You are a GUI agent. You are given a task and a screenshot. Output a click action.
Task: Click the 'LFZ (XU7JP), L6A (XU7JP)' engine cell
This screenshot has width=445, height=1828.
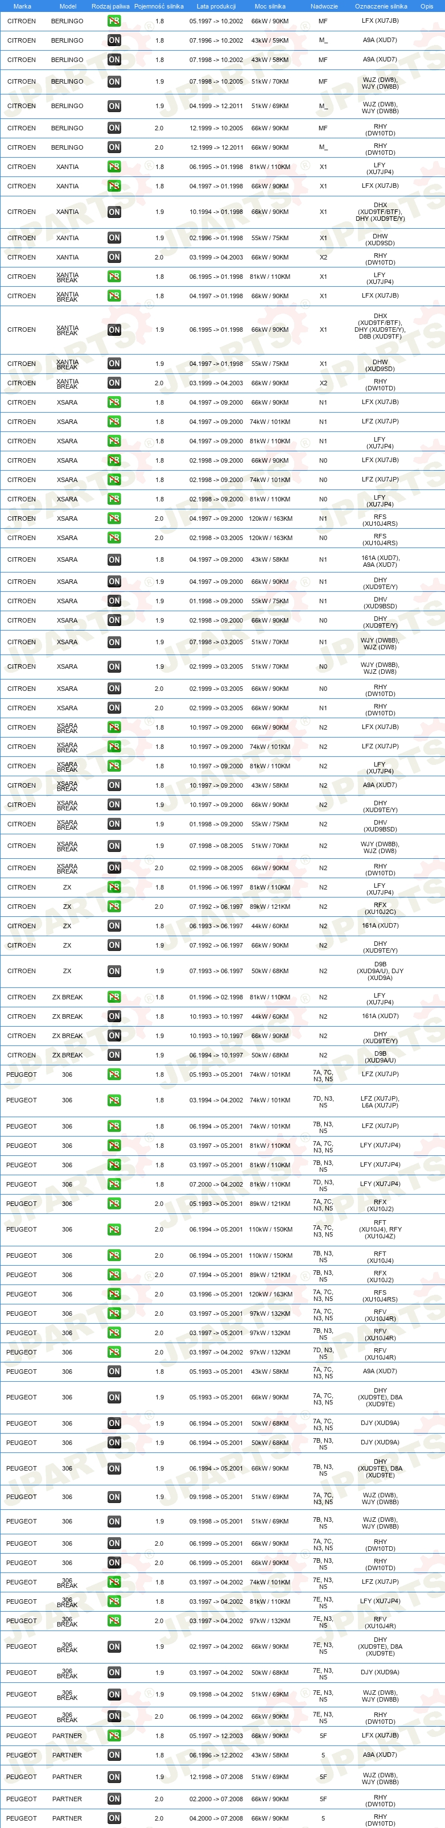381,1102
